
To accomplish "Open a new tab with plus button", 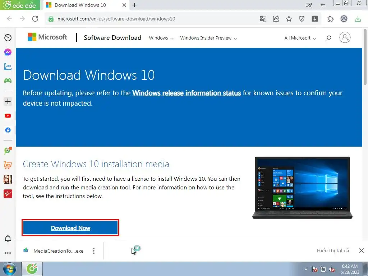I will pos(134,5).
